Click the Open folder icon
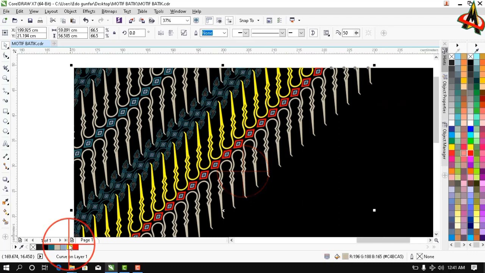 (14, 20)
